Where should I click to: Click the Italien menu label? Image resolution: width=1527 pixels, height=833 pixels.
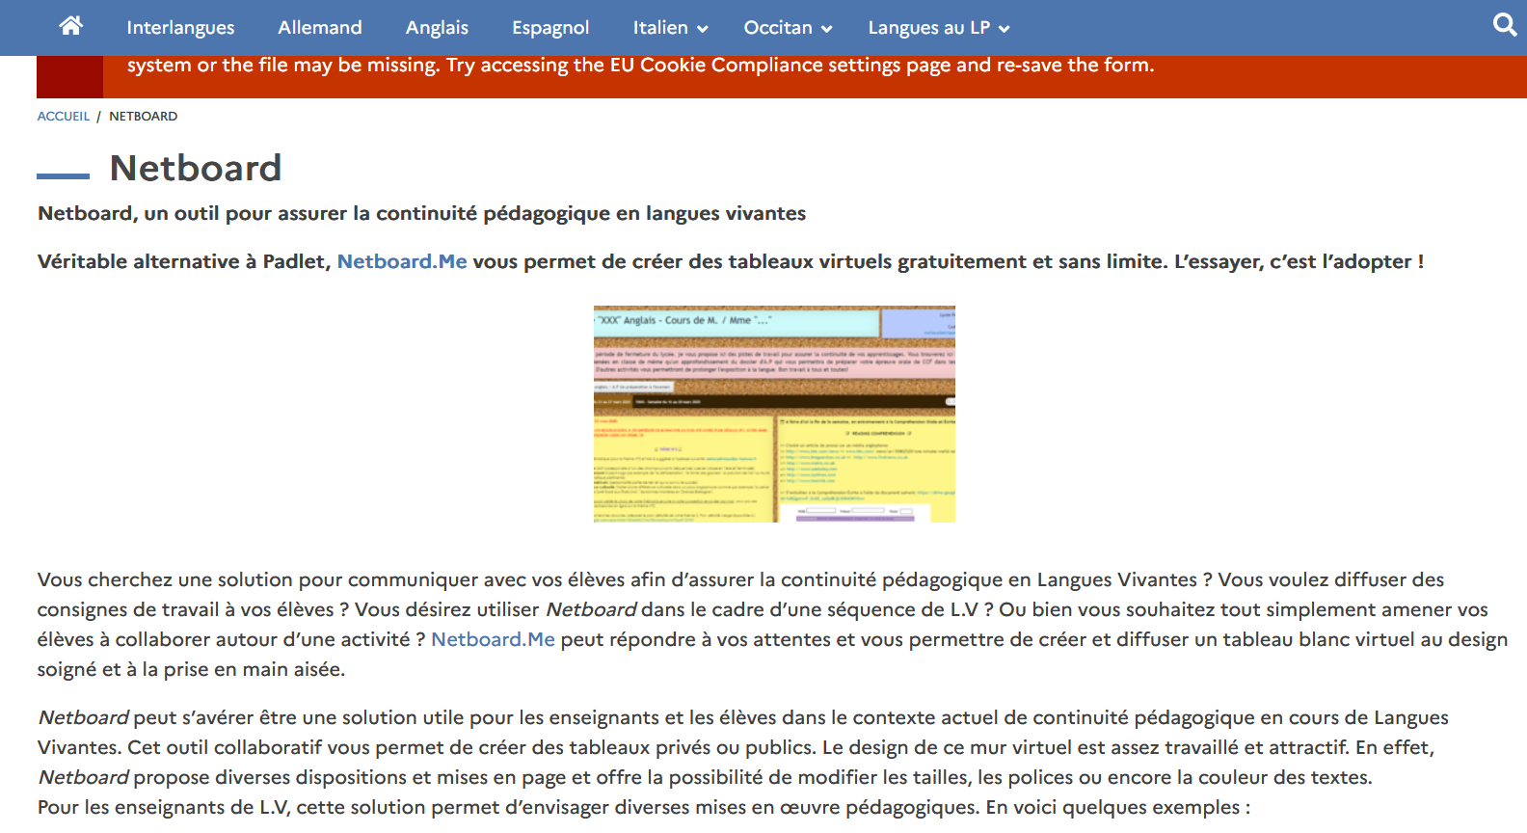[x=660, y=28]
